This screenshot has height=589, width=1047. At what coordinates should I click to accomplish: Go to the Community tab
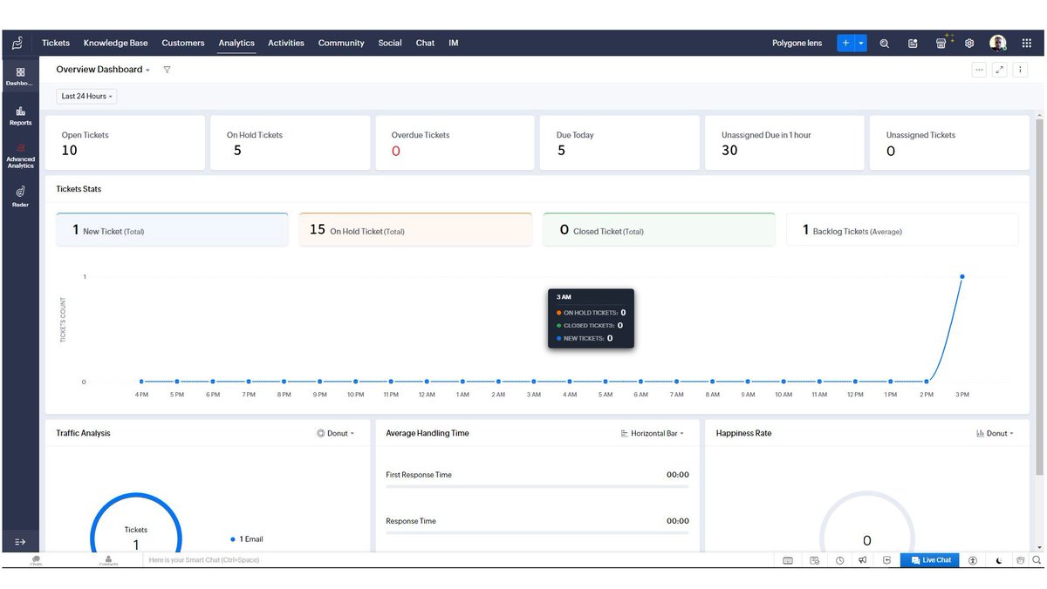point(341,43)
